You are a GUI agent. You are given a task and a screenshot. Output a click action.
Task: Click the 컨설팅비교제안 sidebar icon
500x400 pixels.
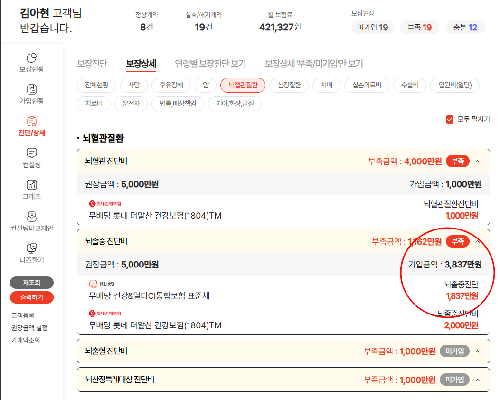point(32,217)
